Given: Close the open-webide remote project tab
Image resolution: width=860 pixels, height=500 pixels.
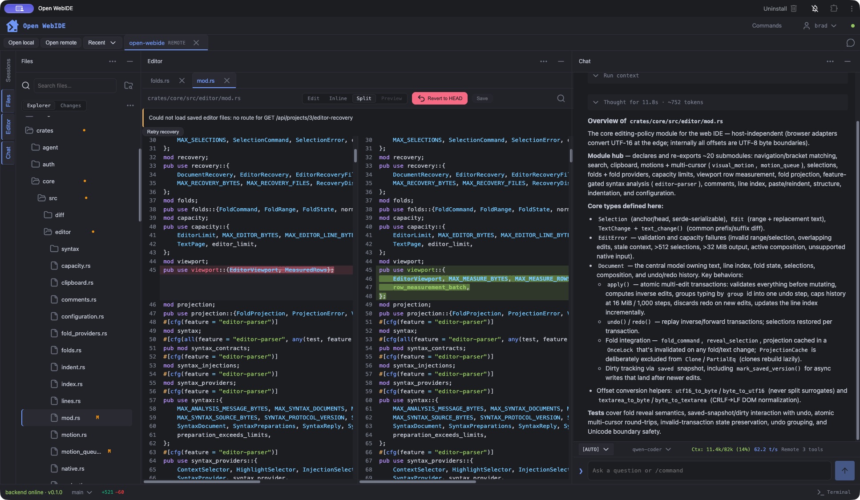Looking at the screenshot, I should tap(196, 43).
